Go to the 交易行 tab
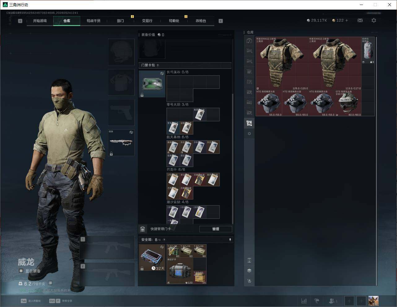 click(147, 21)
